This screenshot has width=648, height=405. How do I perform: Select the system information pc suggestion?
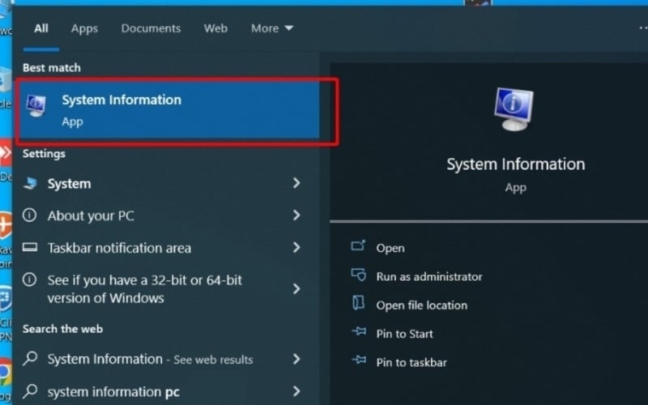165,391
